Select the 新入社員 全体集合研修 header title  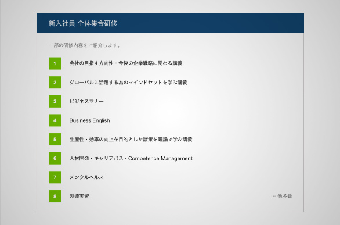pos(83,23)
